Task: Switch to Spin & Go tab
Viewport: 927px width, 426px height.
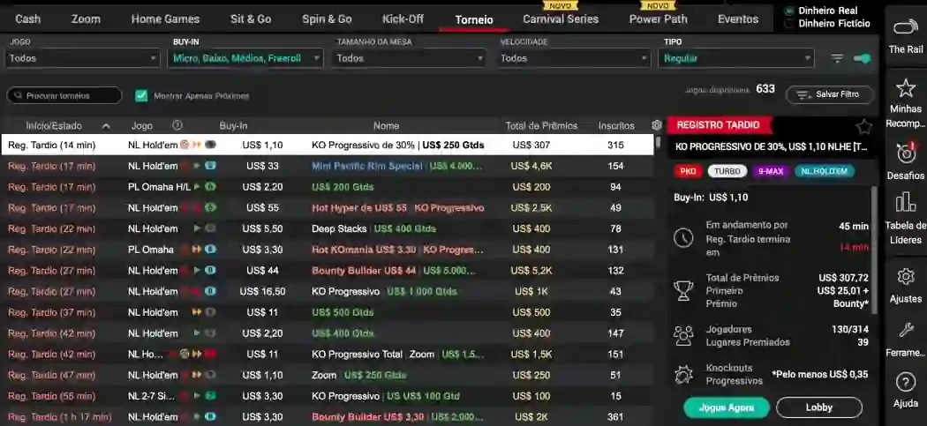Action: (x=327, y=19)
